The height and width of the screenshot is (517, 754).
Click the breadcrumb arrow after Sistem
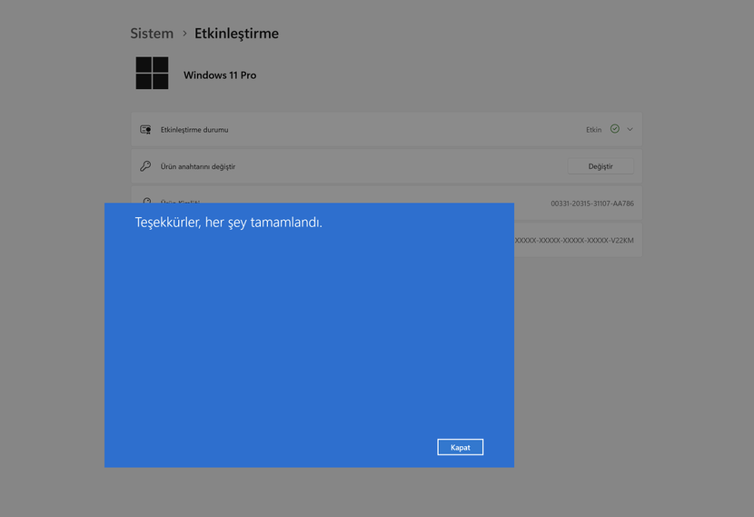184,34
